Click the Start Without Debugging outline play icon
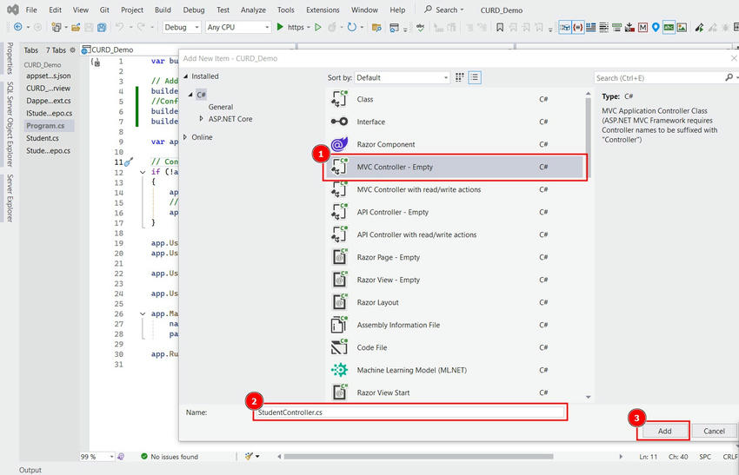This screenshot has height=475, width=739. 317,27
